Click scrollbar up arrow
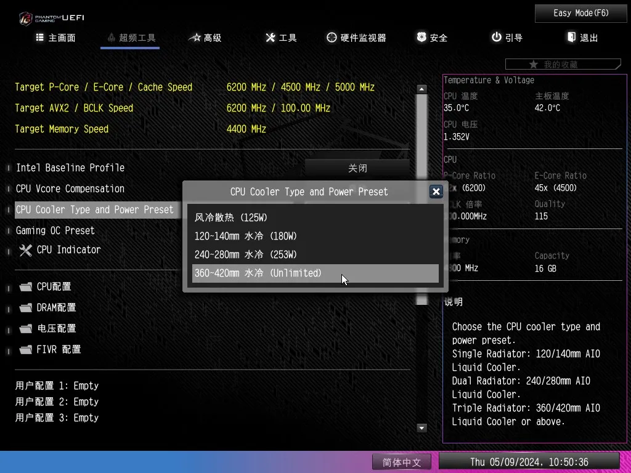631x473 pixels. (421, 89)
